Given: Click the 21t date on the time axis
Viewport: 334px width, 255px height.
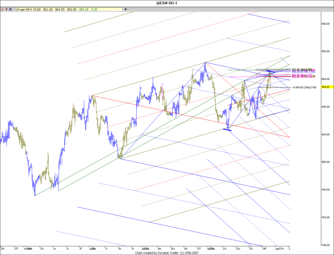Looking at the screenshot, I should [x=225, y=248].
